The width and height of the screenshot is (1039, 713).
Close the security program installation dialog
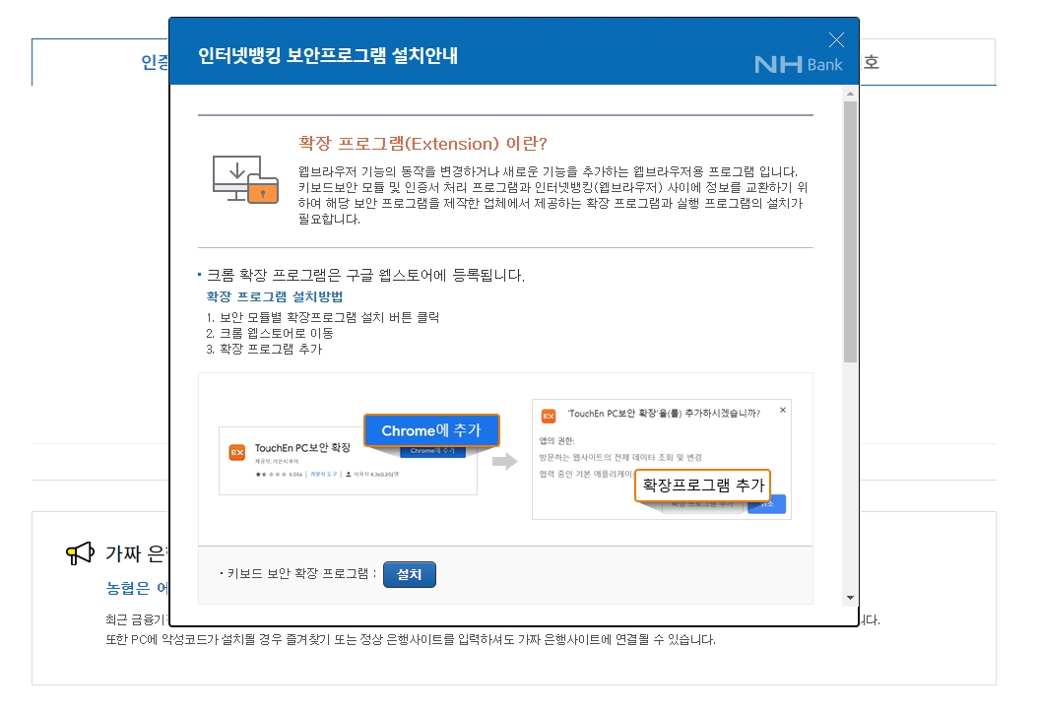836,40
